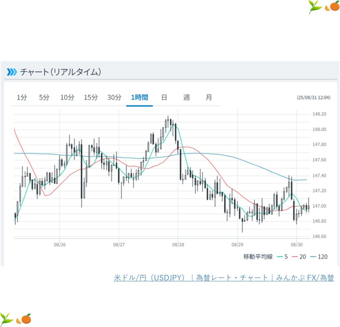Click the 120 moving average legend entry
Image resolution: width=340 pixels, height=327 pixels.
pyautogui.click(x=319, y=257)
